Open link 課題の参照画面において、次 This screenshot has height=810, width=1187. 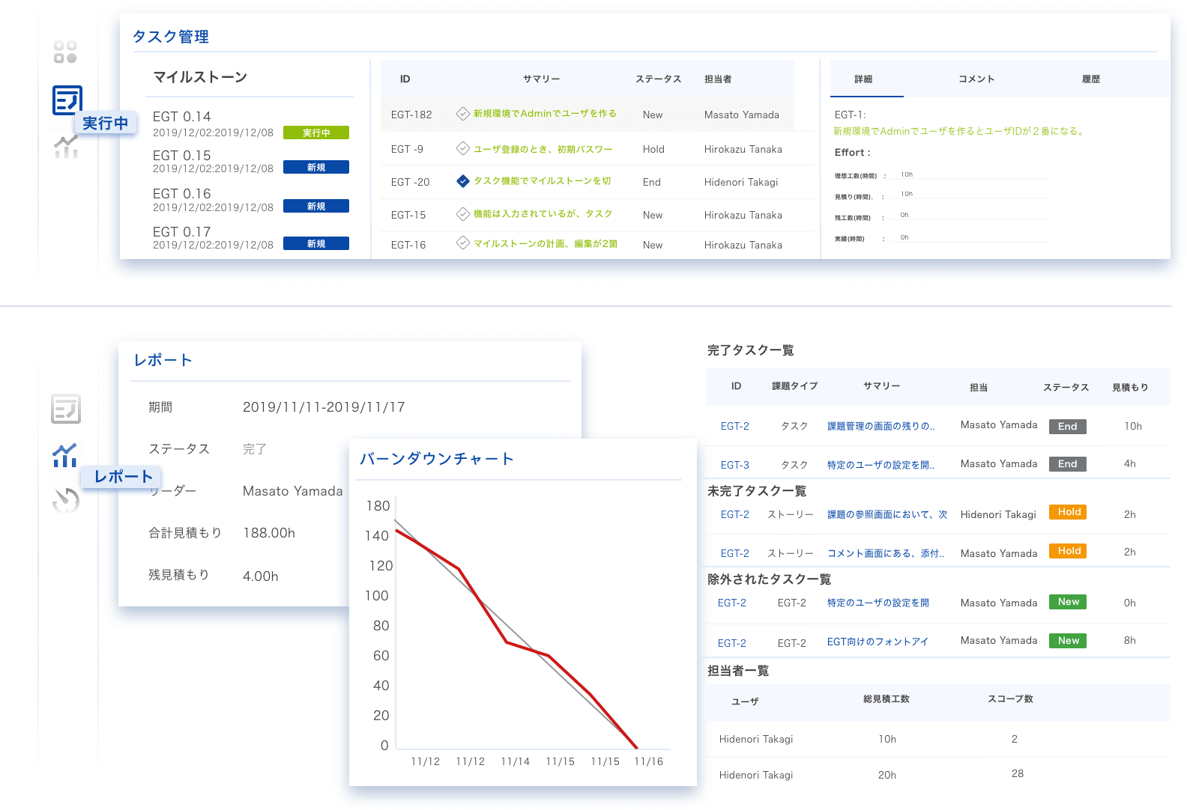click(887, 514)
